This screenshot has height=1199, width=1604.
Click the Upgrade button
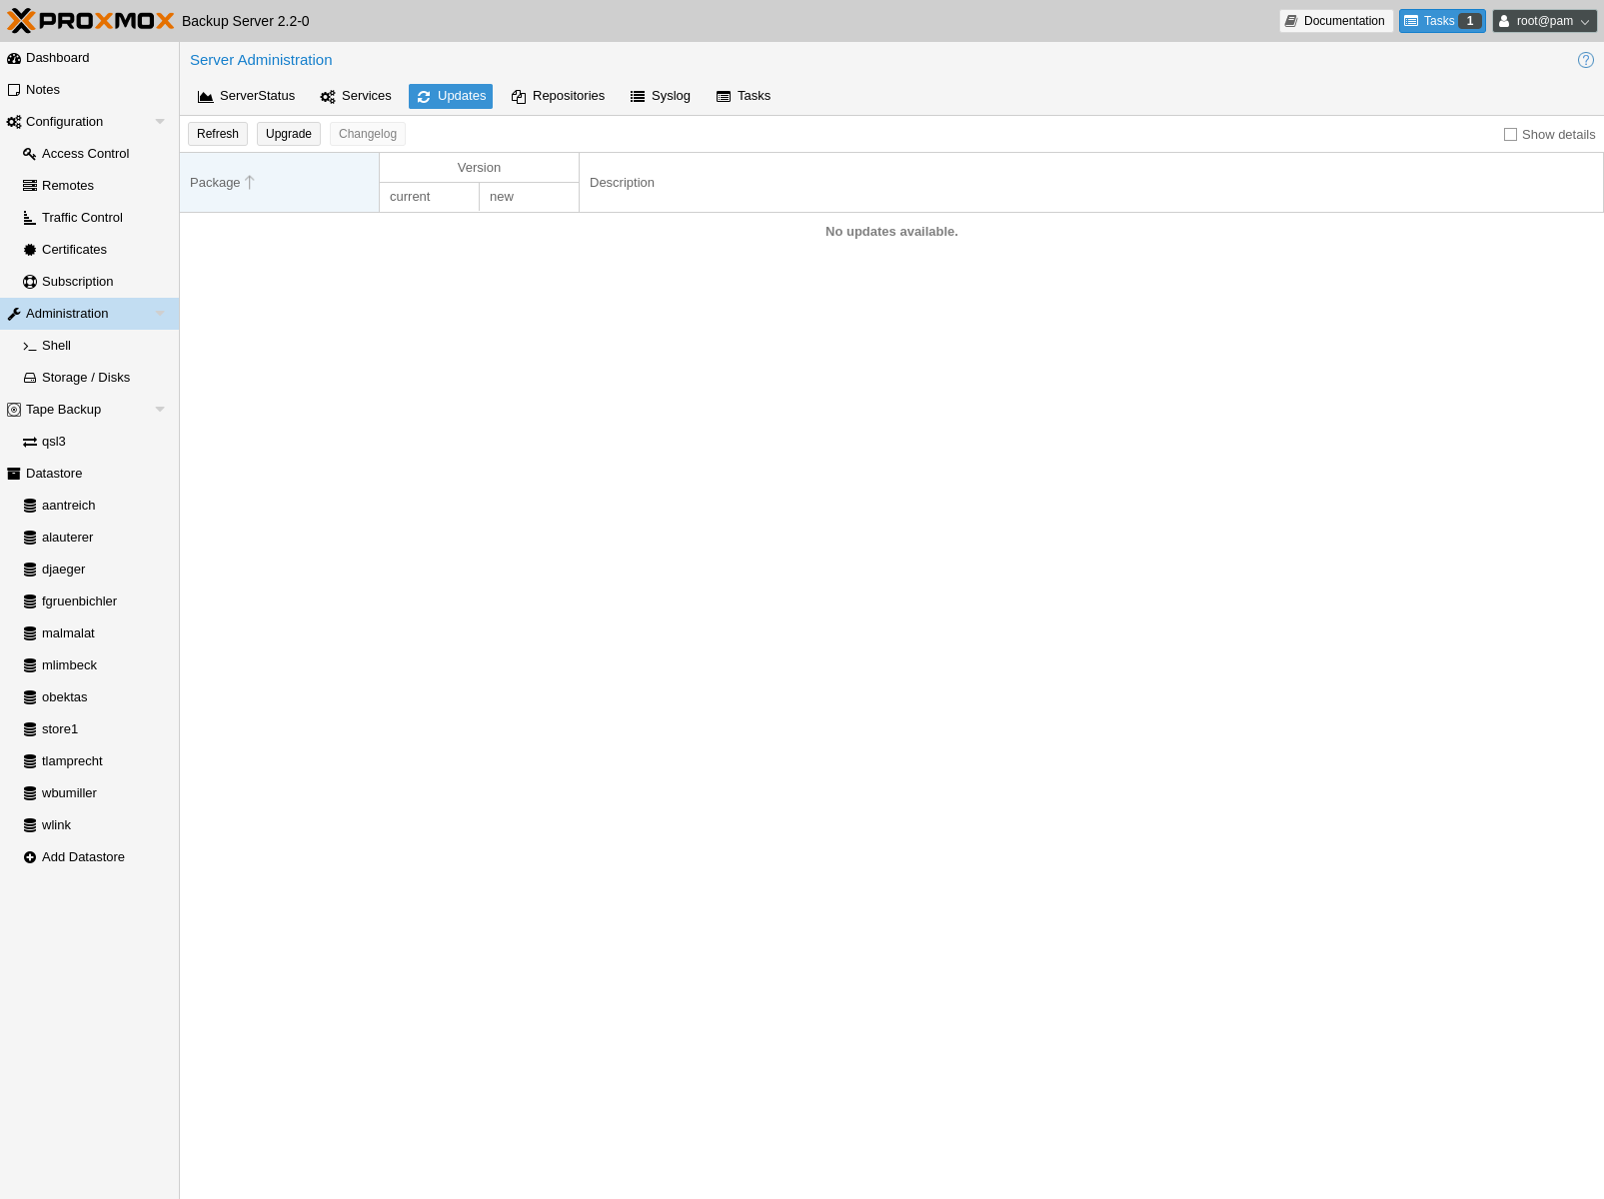289,134
